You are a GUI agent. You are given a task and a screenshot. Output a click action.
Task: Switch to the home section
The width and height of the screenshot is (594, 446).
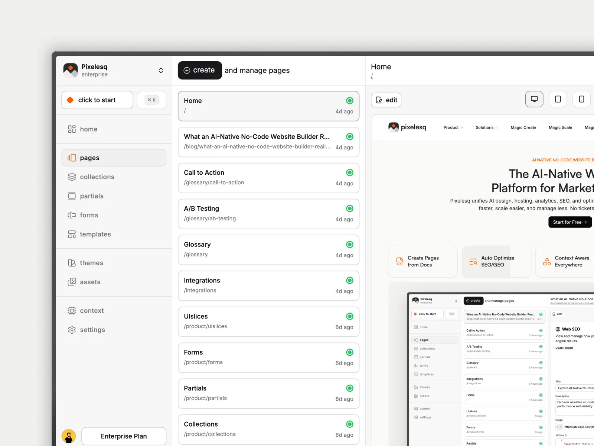pos(88,129)
